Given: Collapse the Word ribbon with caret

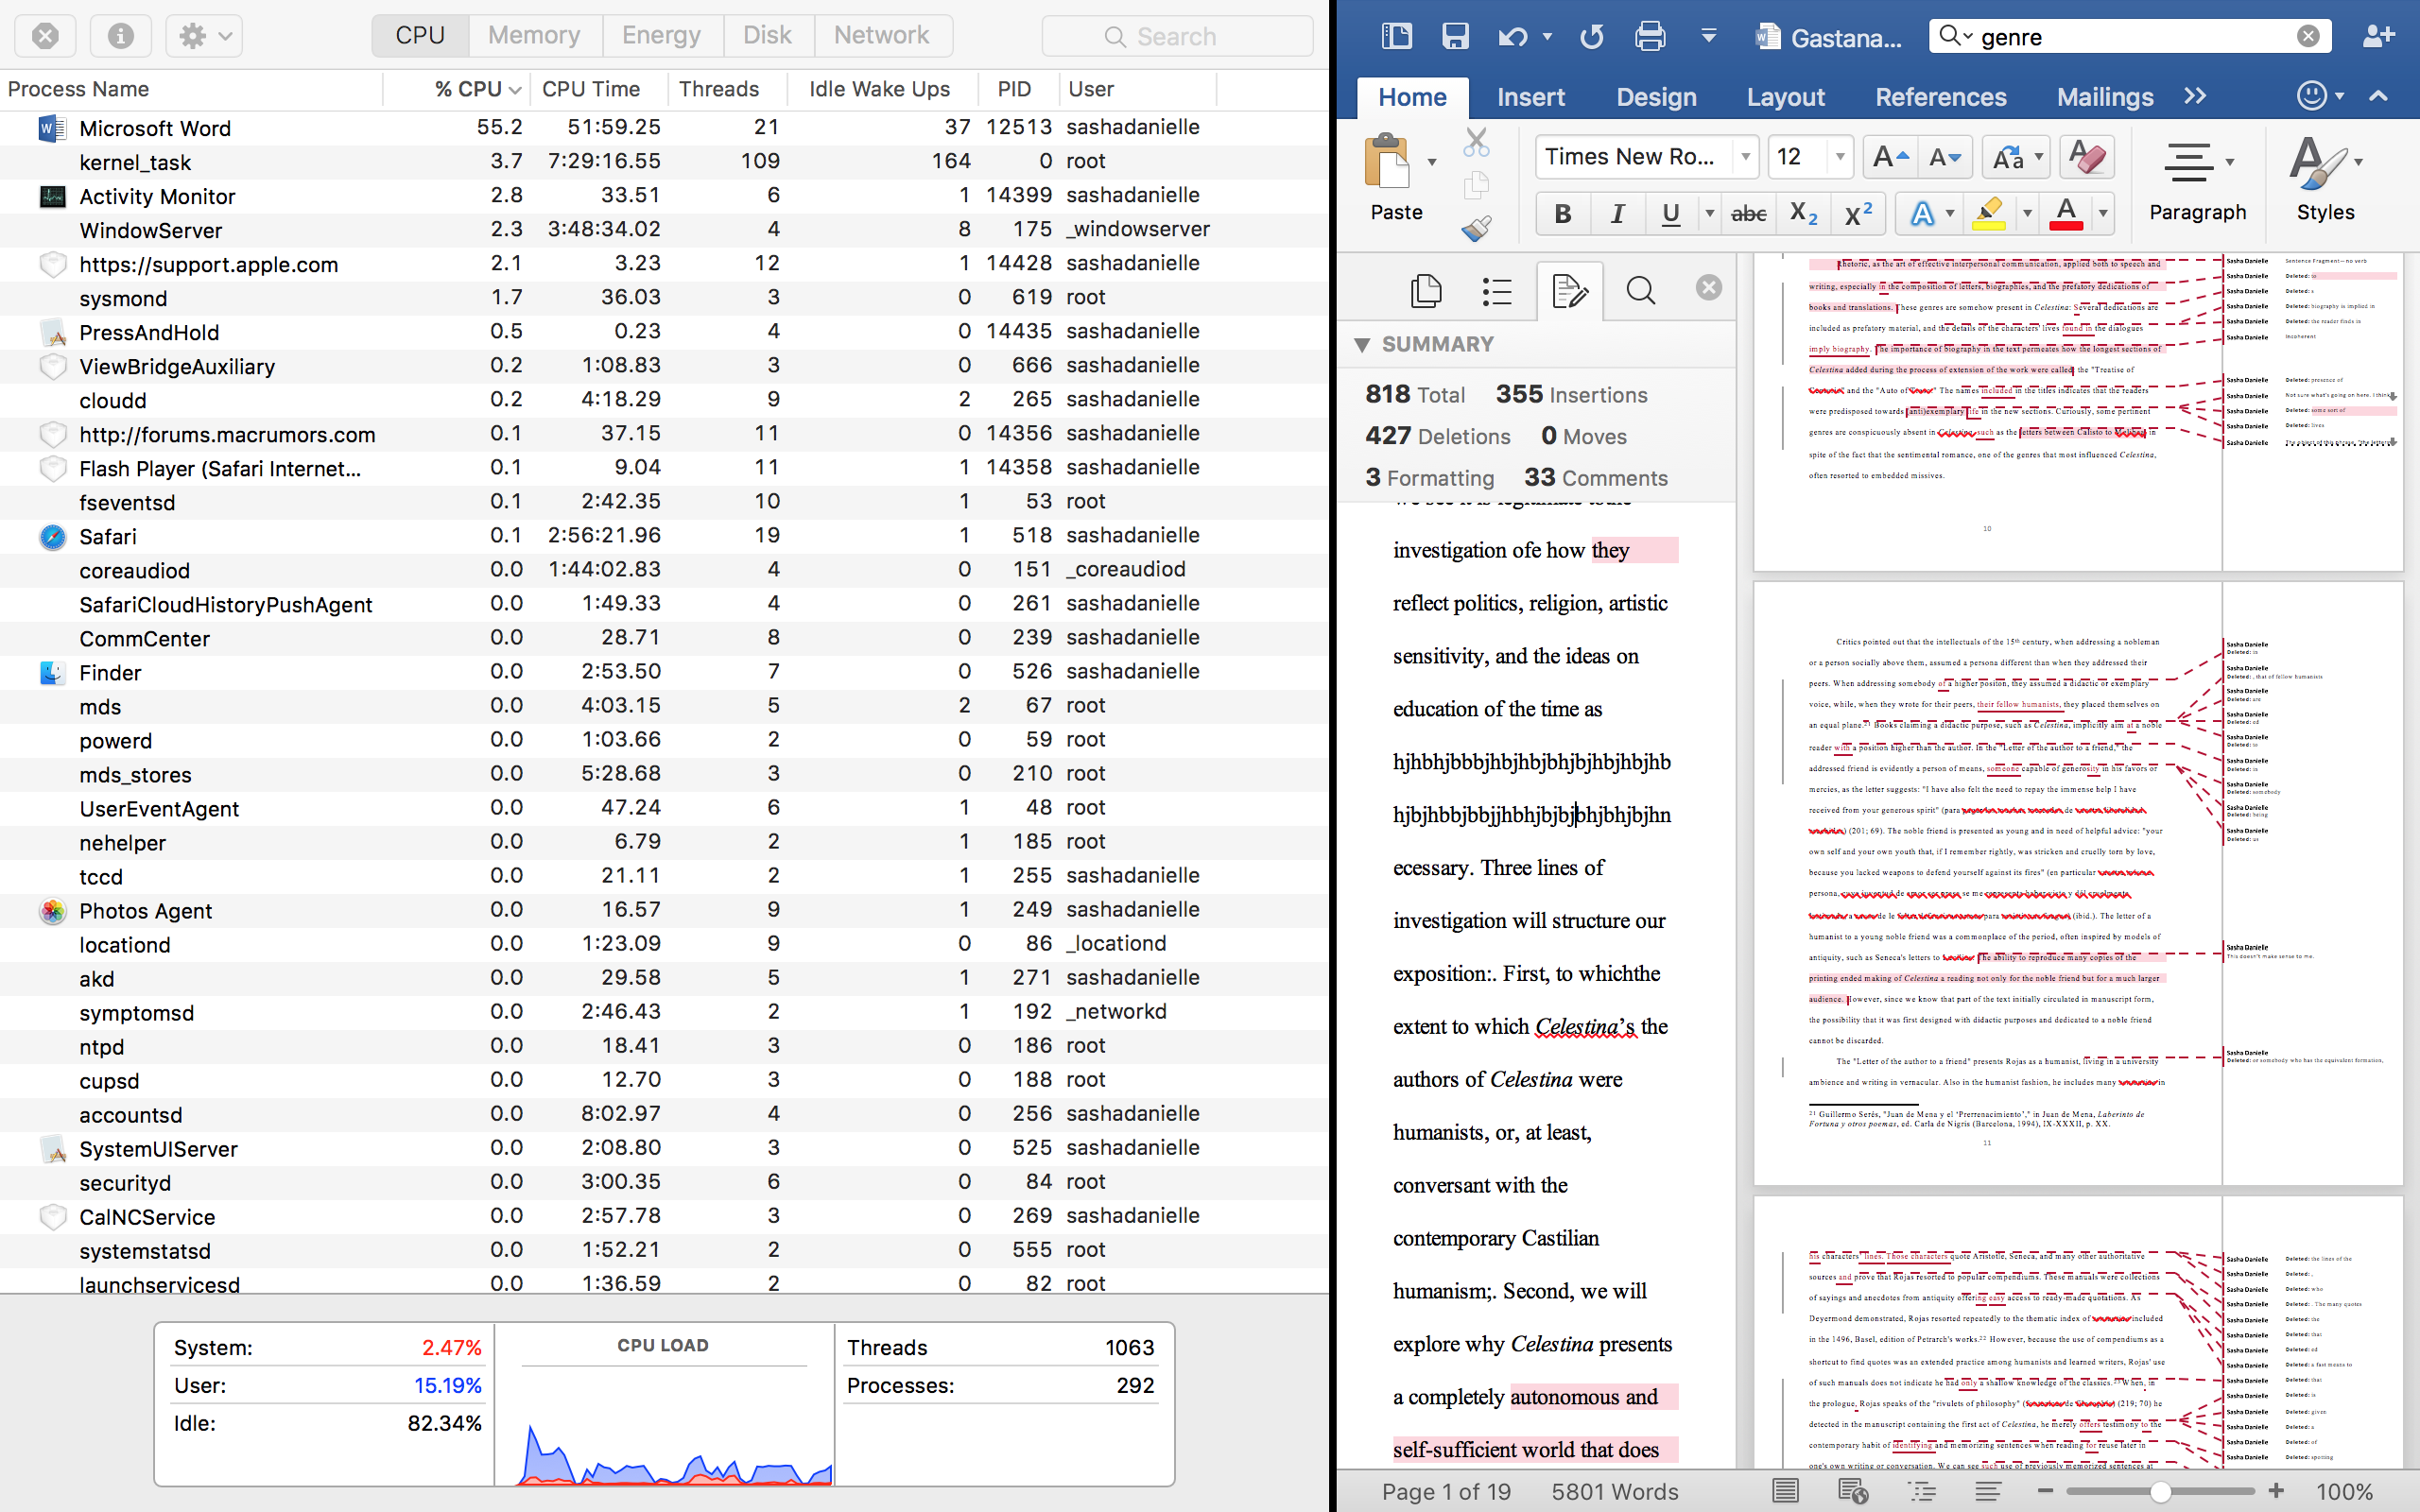Looking at the screenshot, I should pyautogui.click(x=2379, y=96).
